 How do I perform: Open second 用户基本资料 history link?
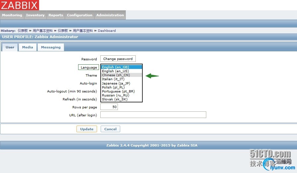pyautogui.click(x=83, y=30)
